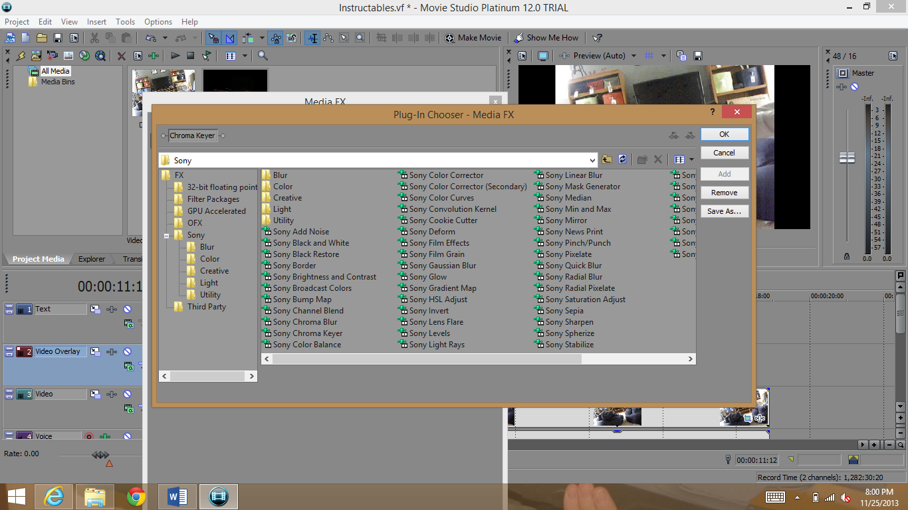908x510 pixels.
Task: Toggle the Lock Envelopes to Events button
Action: 276,38
